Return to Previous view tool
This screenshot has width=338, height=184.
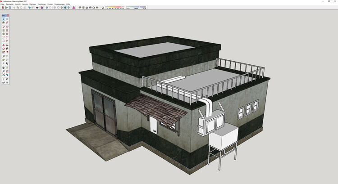[7, 75]
